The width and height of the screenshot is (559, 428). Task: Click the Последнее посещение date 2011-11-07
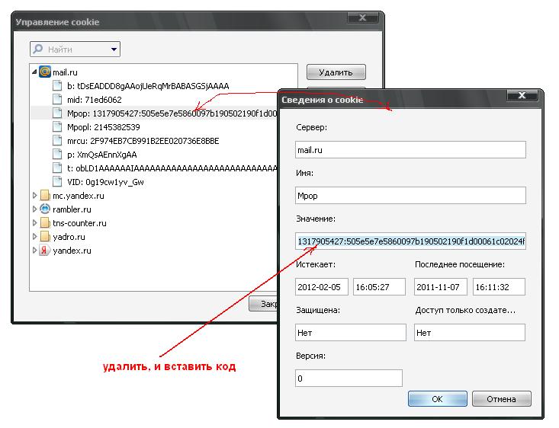(441, 287)
